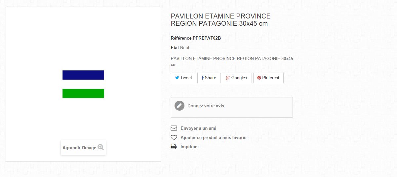This screenshot has width=397, height=177.
Task: Click the Google+ button label
Action: click(x=239, y=78)
